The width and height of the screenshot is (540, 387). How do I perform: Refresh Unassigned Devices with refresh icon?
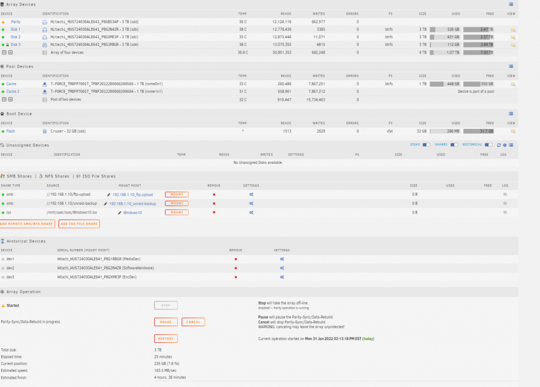pyautogui.click(x=498, y=145)
